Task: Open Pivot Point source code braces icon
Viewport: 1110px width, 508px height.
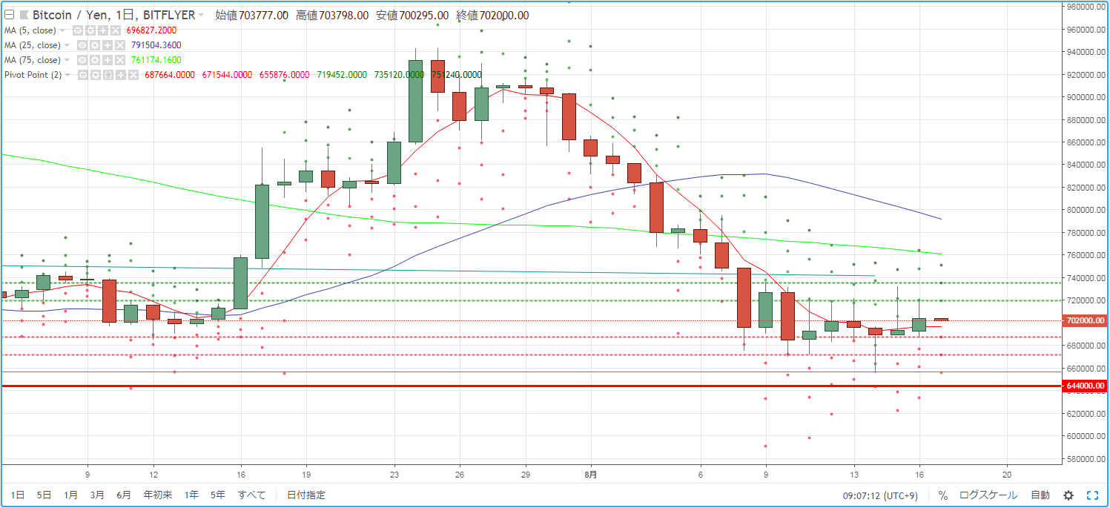Action: 108,75
